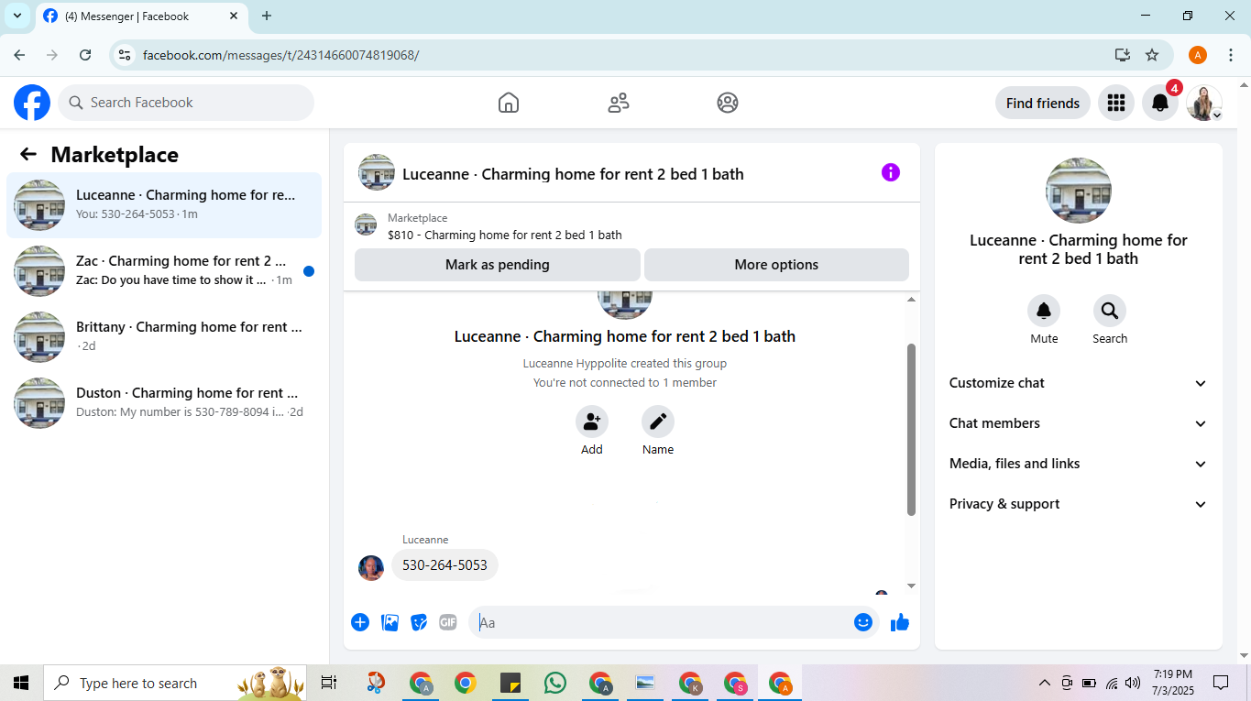Choose a sticker from the sticker icon
The height and width of the screenshot is (701, 1251).
coord(419,622)
